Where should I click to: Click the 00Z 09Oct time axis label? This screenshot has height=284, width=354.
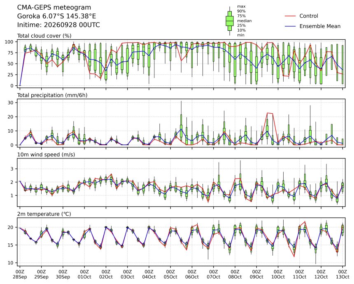click(x=256, y=274)
